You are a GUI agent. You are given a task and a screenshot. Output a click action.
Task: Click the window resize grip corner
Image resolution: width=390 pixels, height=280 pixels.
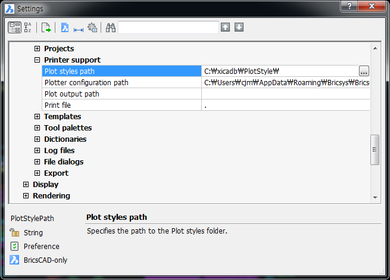tap(381, 272)
